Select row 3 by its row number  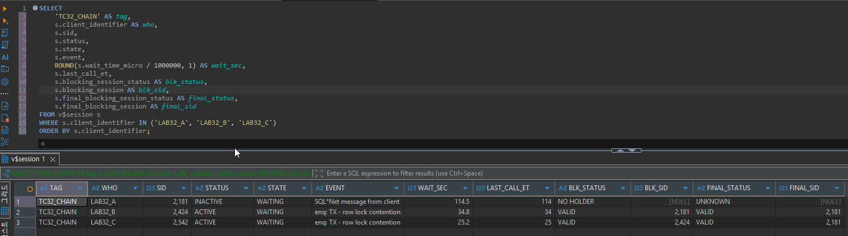coord(25,222)
